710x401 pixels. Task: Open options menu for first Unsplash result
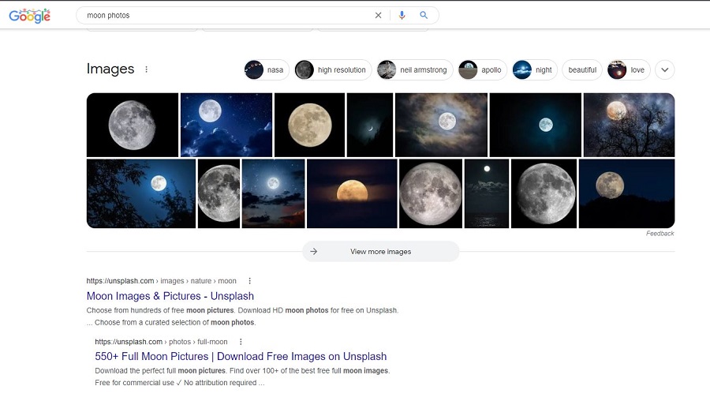pos(250,281)
